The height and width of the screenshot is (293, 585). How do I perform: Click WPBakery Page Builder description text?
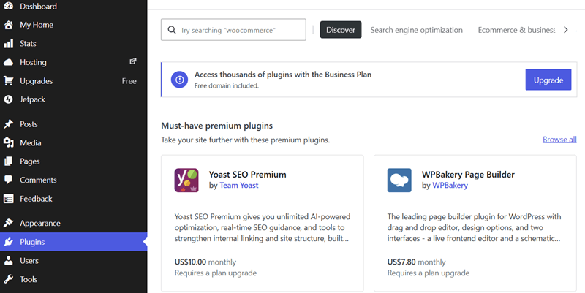click(474, 227)
